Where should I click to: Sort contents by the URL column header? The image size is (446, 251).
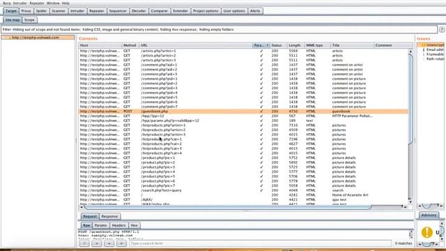click(196, 45)
